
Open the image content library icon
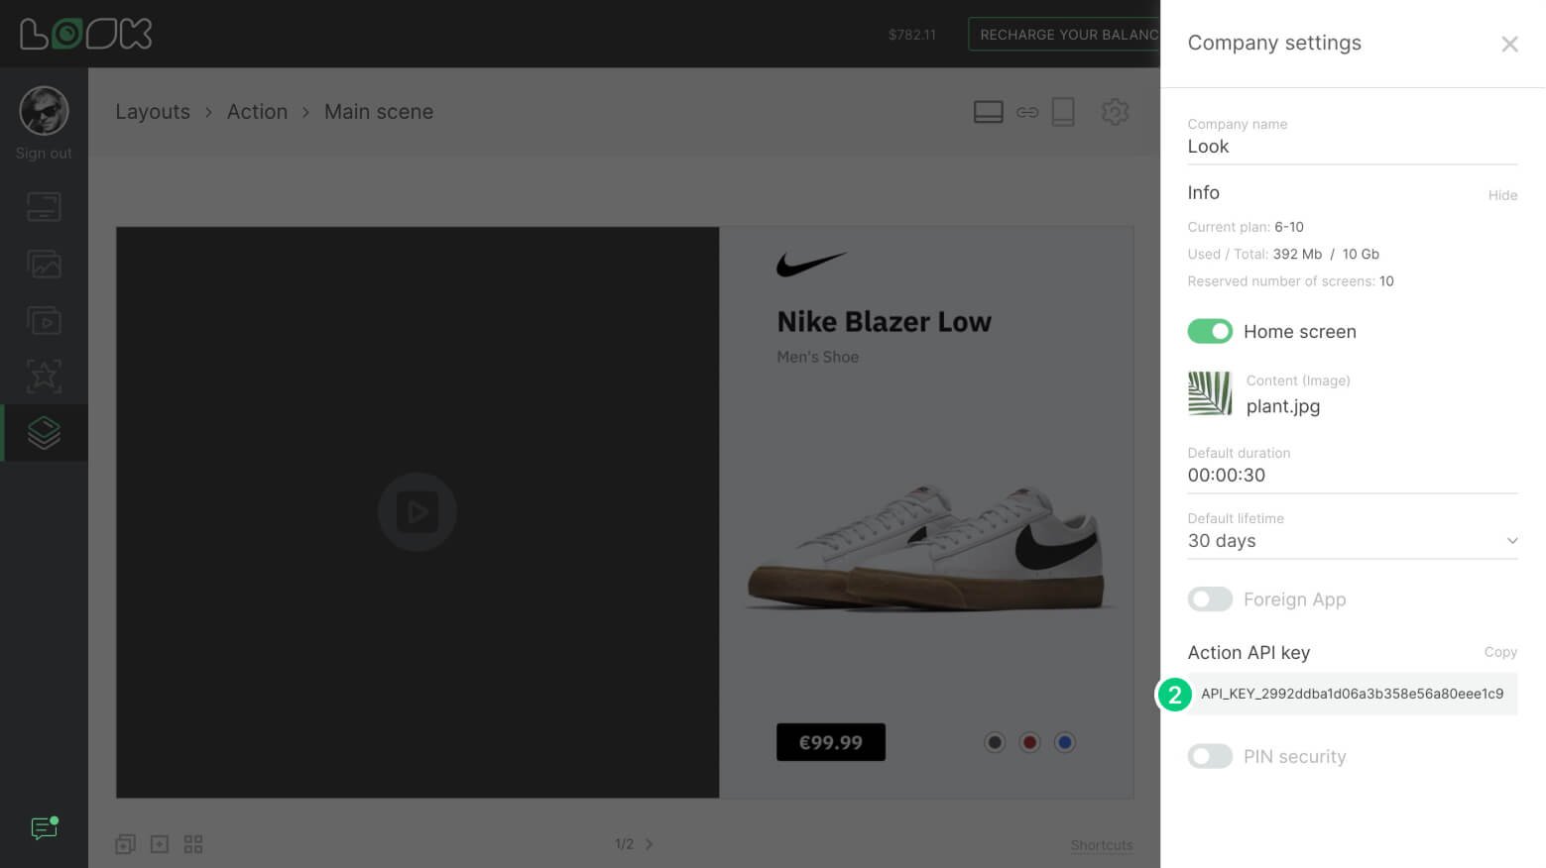coord(44,265)
